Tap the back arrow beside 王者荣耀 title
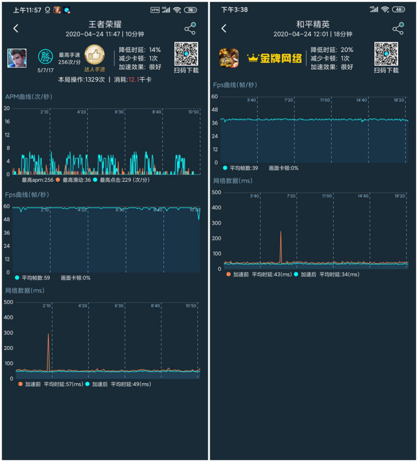418x462 pixels. point(16,29)
